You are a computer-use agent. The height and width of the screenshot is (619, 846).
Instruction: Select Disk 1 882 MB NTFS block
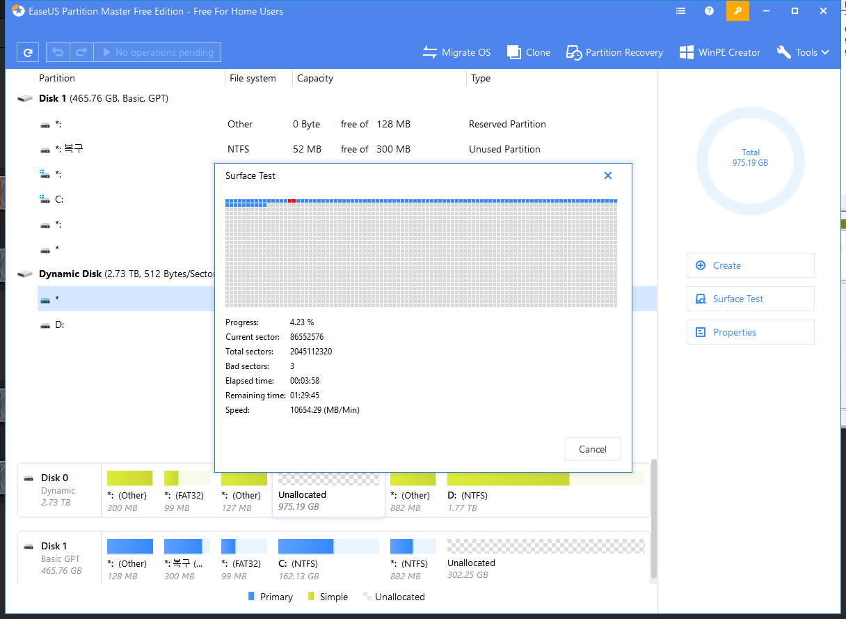(413, 560)
